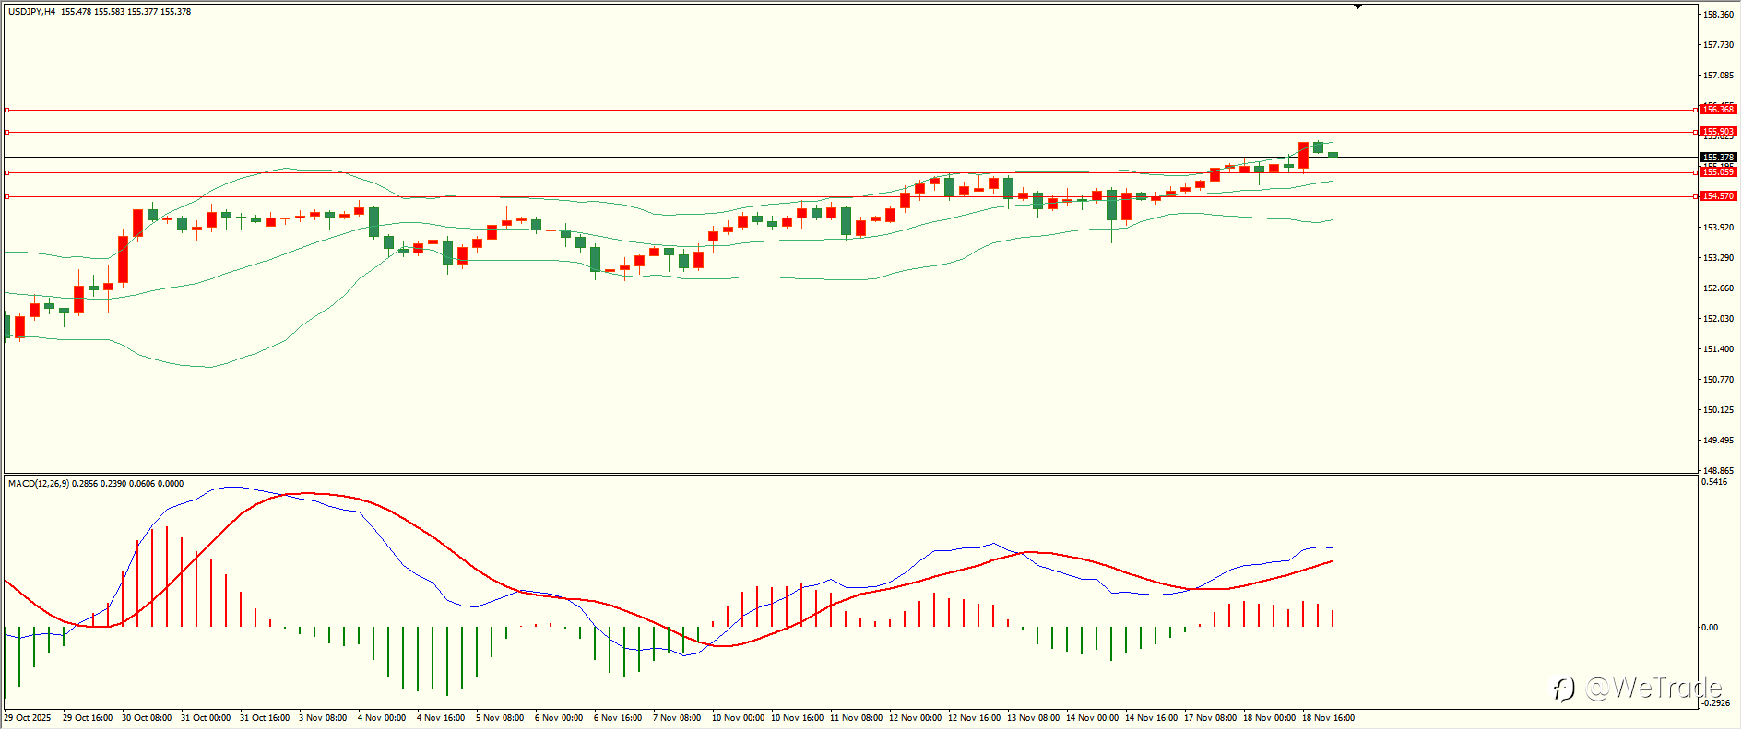Click the 31 Oct 00:00 time label

(x=206, y=718)
